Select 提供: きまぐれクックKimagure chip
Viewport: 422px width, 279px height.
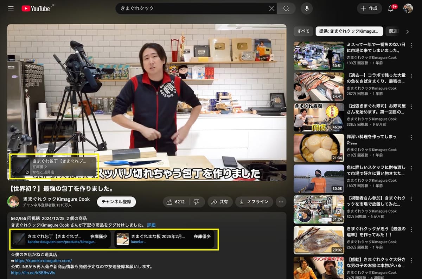[349, 31]
